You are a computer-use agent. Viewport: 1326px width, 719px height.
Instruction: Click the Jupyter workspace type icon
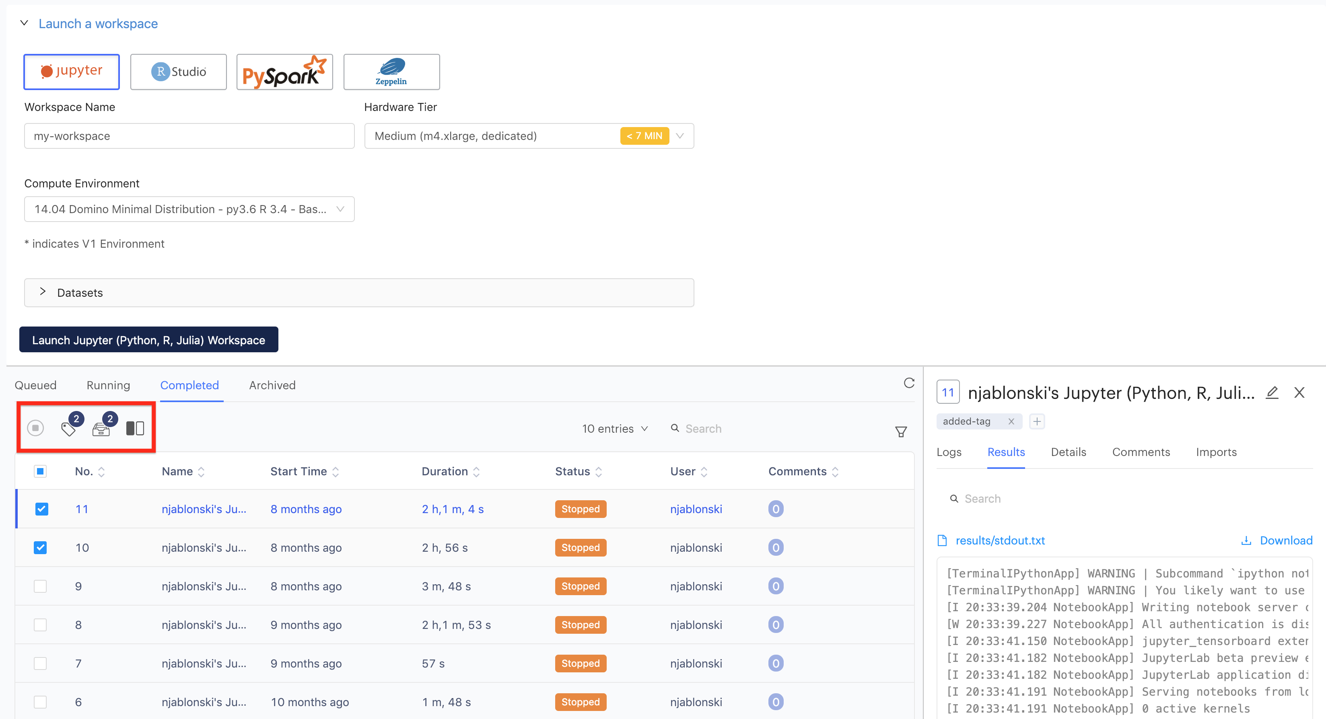[x=71, y=71]
